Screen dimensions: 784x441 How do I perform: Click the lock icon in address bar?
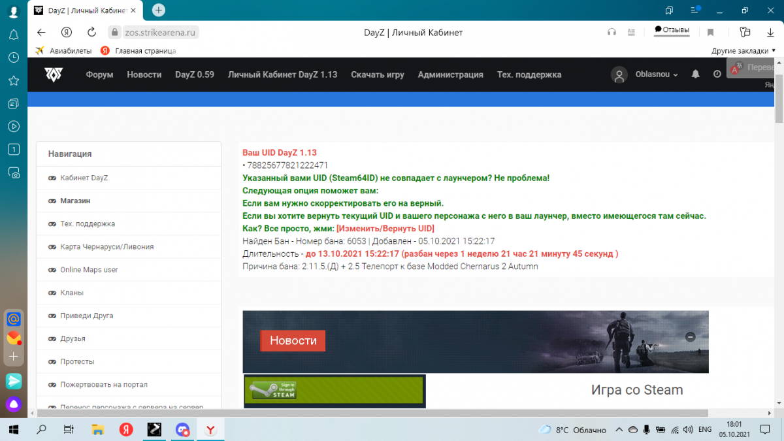click(x=115, y=32)
